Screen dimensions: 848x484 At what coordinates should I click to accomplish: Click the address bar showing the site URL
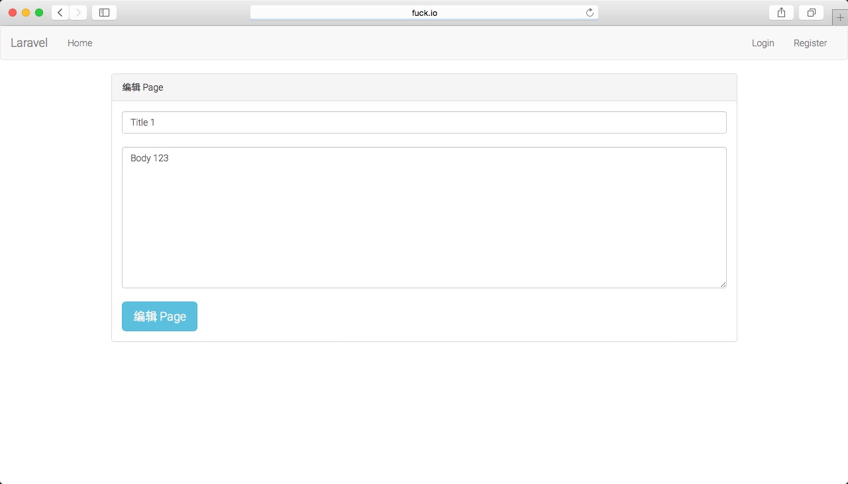424,13
